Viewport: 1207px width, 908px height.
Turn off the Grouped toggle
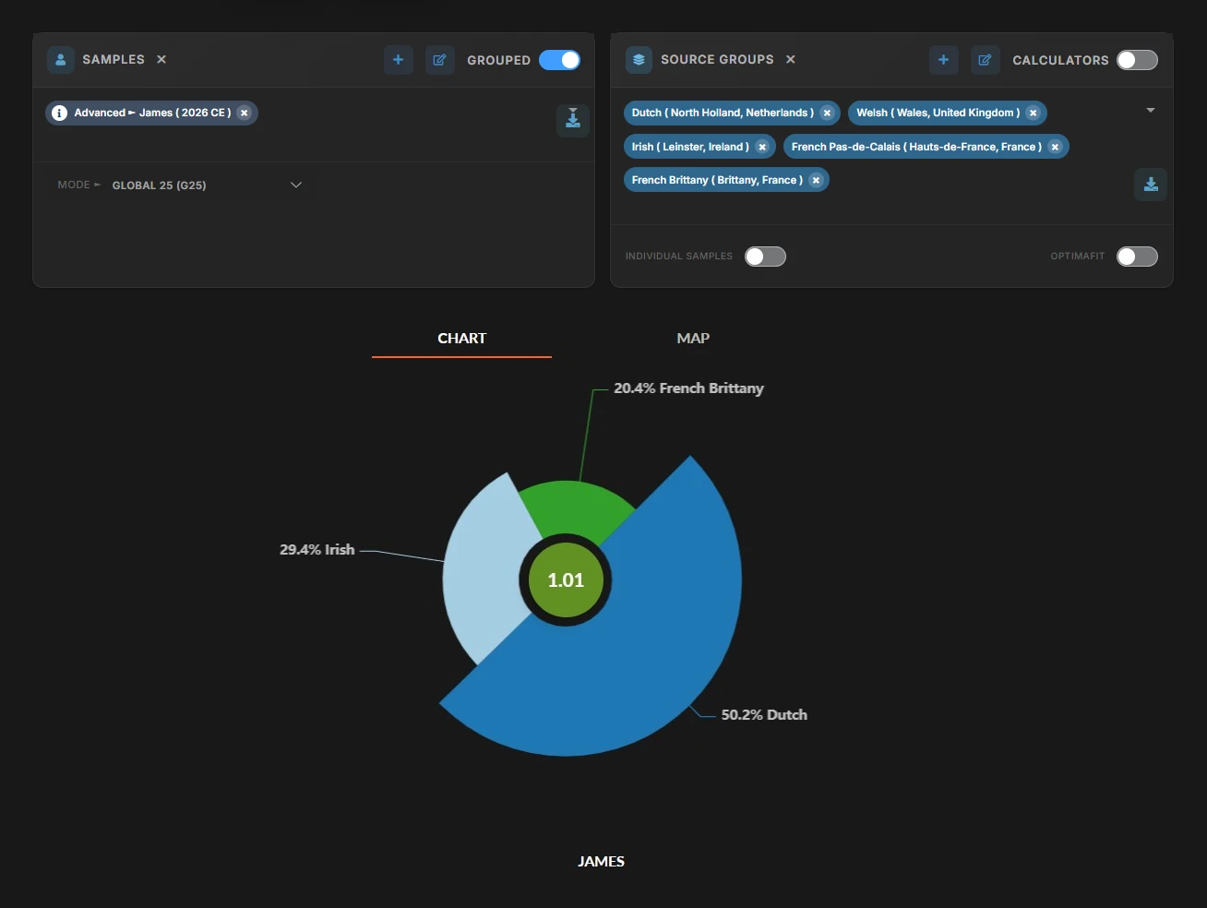click(559, 60)
